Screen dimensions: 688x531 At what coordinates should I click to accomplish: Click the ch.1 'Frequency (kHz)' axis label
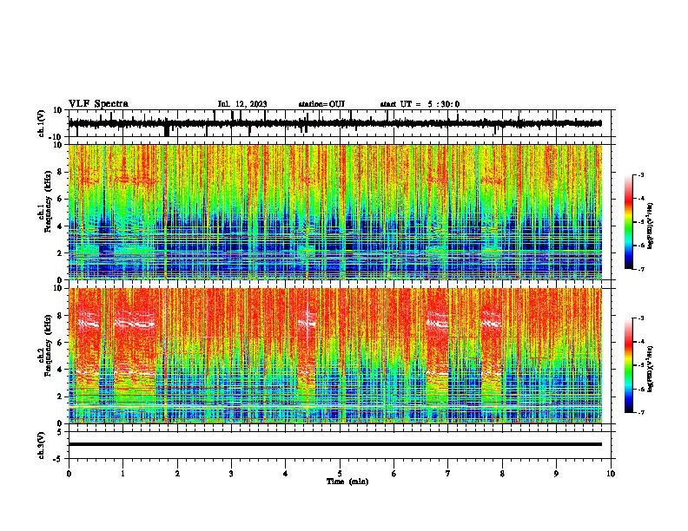pos(48,202)
